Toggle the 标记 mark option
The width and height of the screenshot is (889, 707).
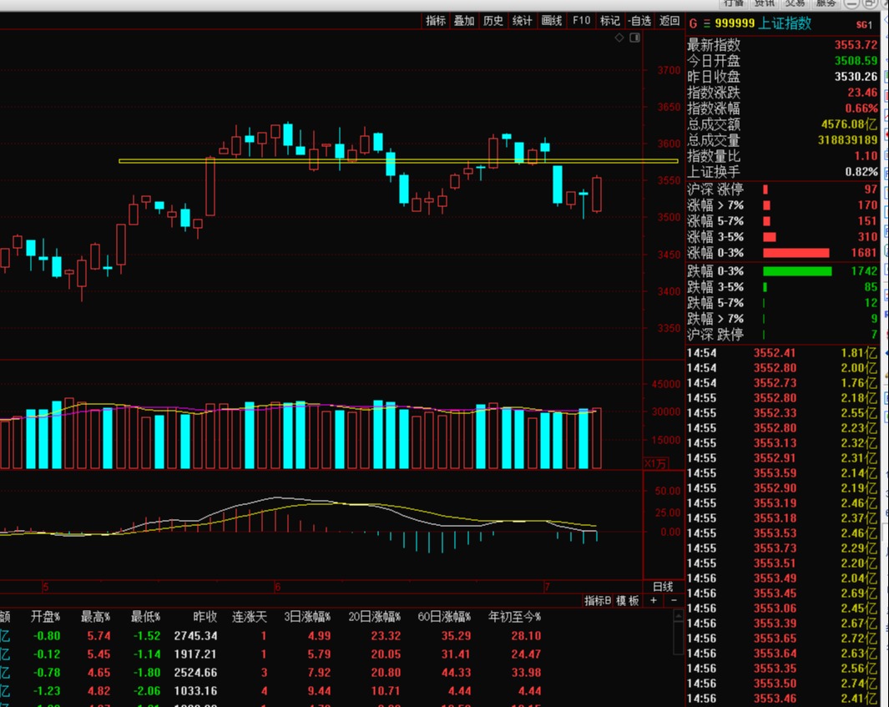(x=610, y=21)
